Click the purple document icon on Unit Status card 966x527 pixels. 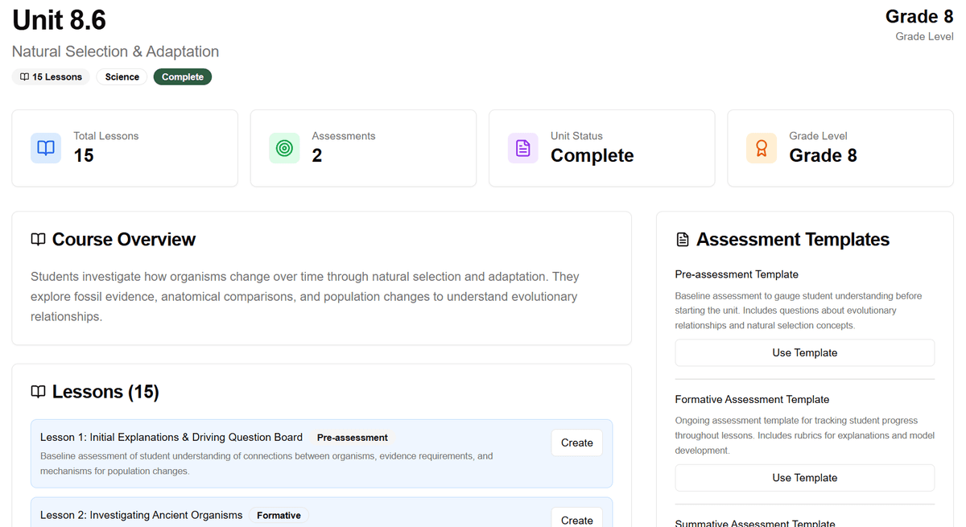tap(522, 147)
